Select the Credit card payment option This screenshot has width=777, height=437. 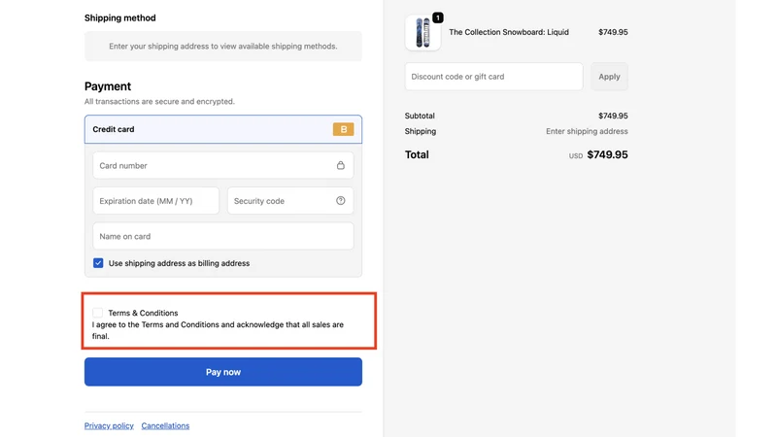click(x=223, y=129)
